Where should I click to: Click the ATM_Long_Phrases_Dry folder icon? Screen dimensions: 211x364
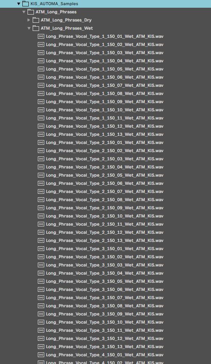[x=36, y=20]
